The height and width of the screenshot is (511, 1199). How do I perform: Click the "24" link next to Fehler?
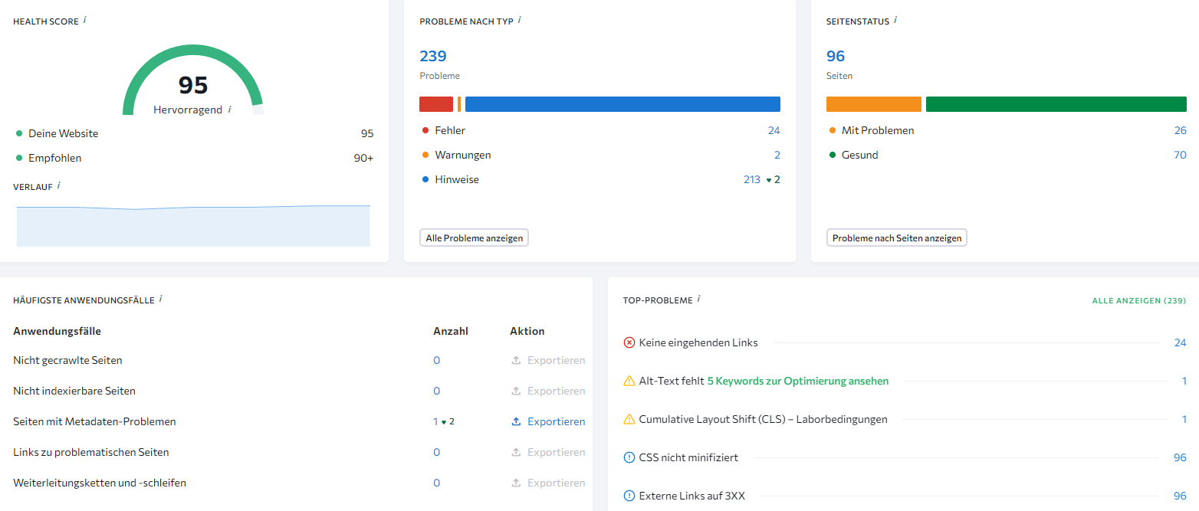774,130
